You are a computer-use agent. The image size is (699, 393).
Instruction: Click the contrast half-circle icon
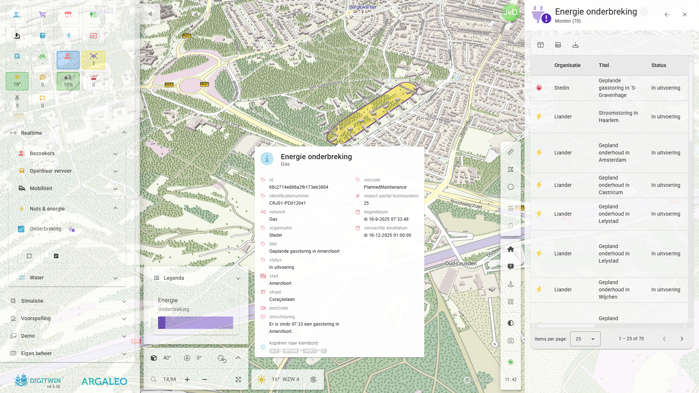tap(511, 323)
